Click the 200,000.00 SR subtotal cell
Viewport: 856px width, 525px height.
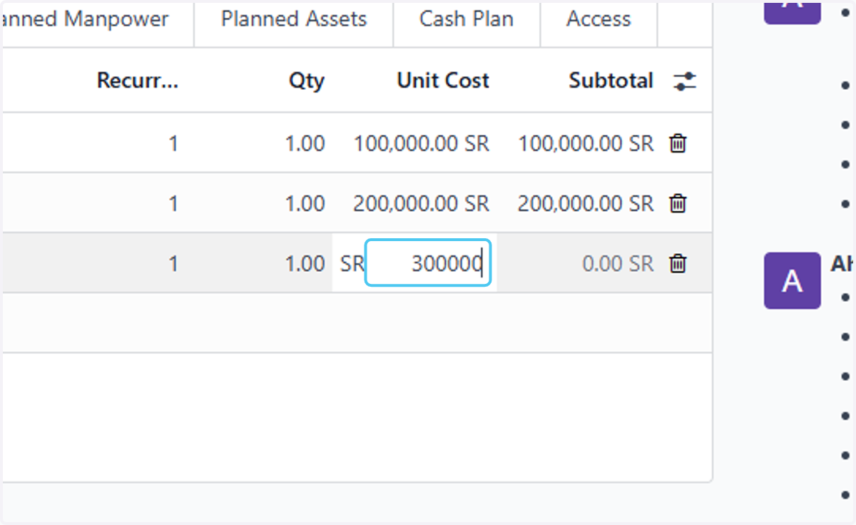[x=586, y=204]
